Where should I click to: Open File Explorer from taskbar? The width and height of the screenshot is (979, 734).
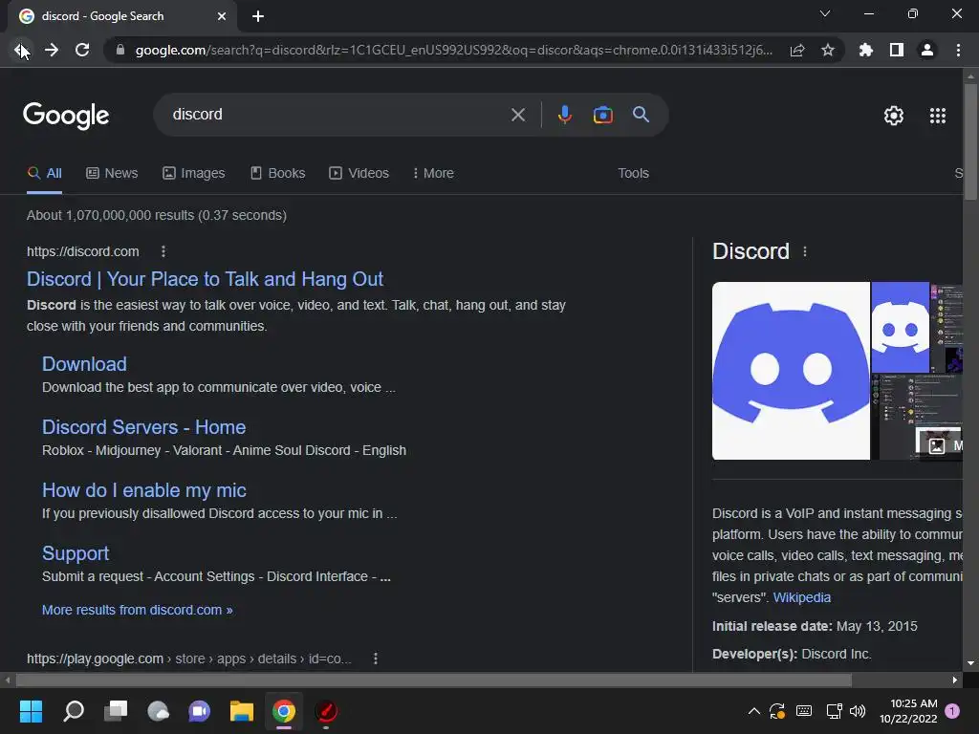pyautogui.click(x=242, y=711)
